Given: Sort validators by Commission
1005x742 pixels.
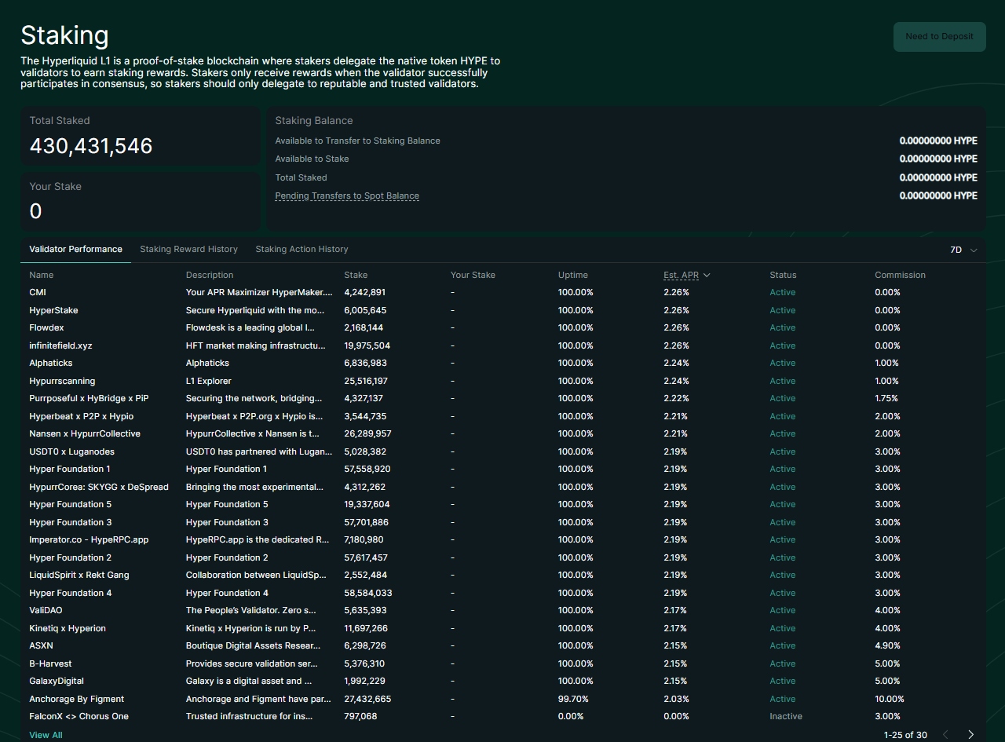Looking at the screenshot, I should [900, 275].
